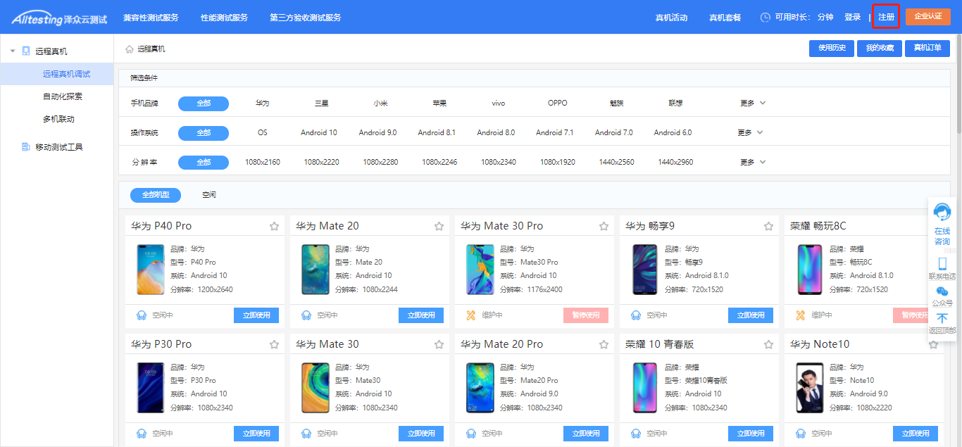Screen dimensions: 962x447
Task: Click idle status icon on 华为 Mate 20
Action: (x=306, y=315)
